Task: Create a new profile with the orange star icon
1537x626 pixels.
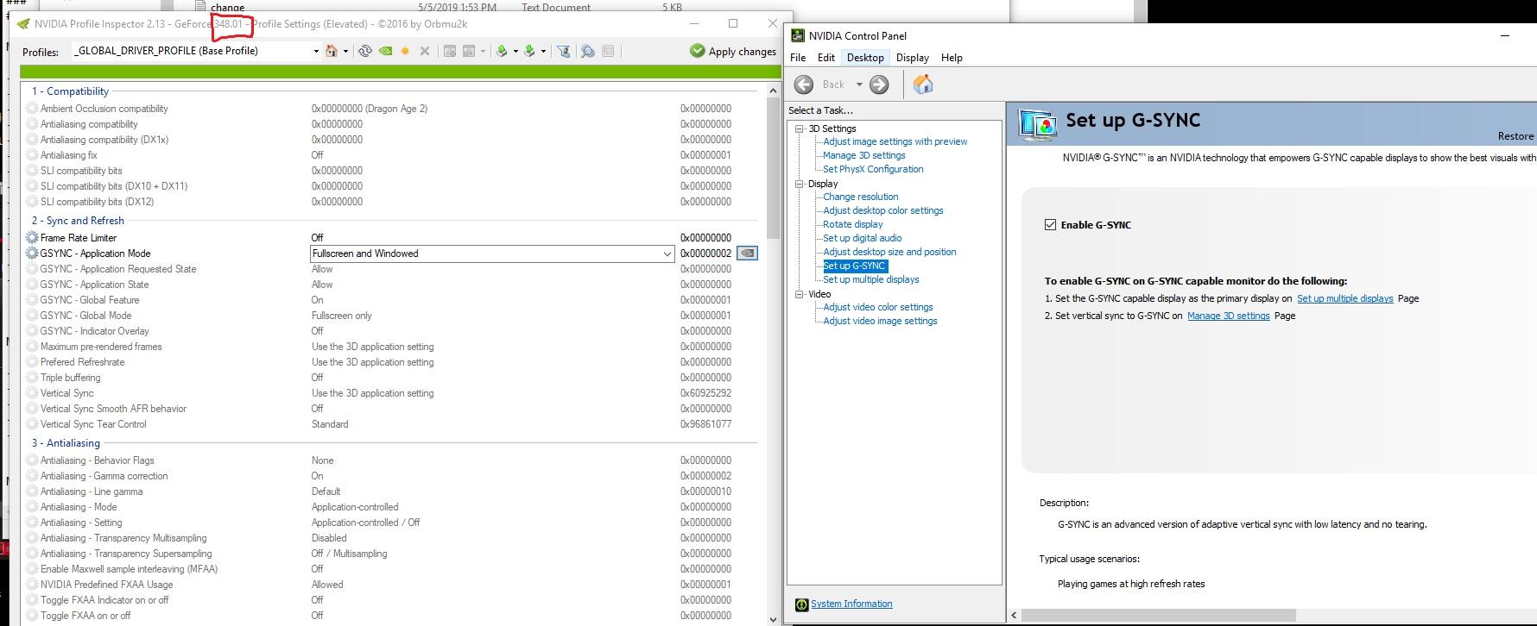Action: click(405, 51)
